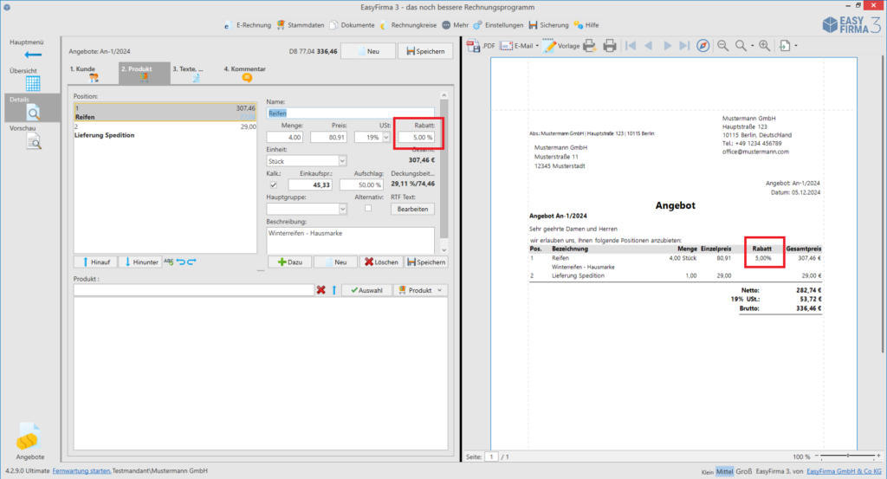
Task: Click the compass navigation icon
Action: [702, 46]
